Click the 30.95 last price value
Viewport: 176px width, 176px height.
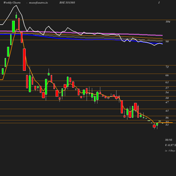[x=169, y=140]
